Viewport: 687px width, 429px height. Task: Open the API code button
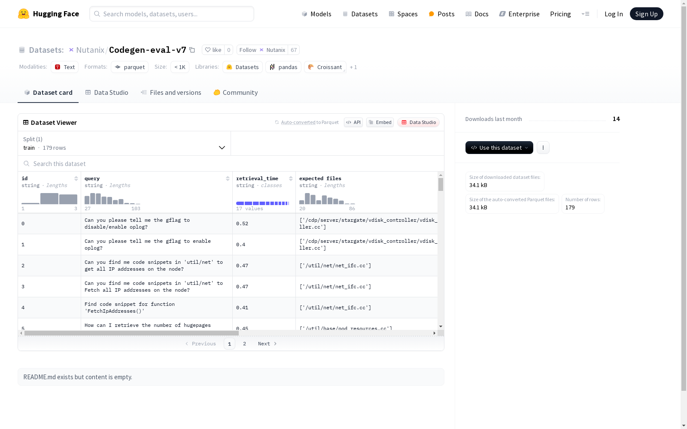pyautogui.click(x=353, y=122)
